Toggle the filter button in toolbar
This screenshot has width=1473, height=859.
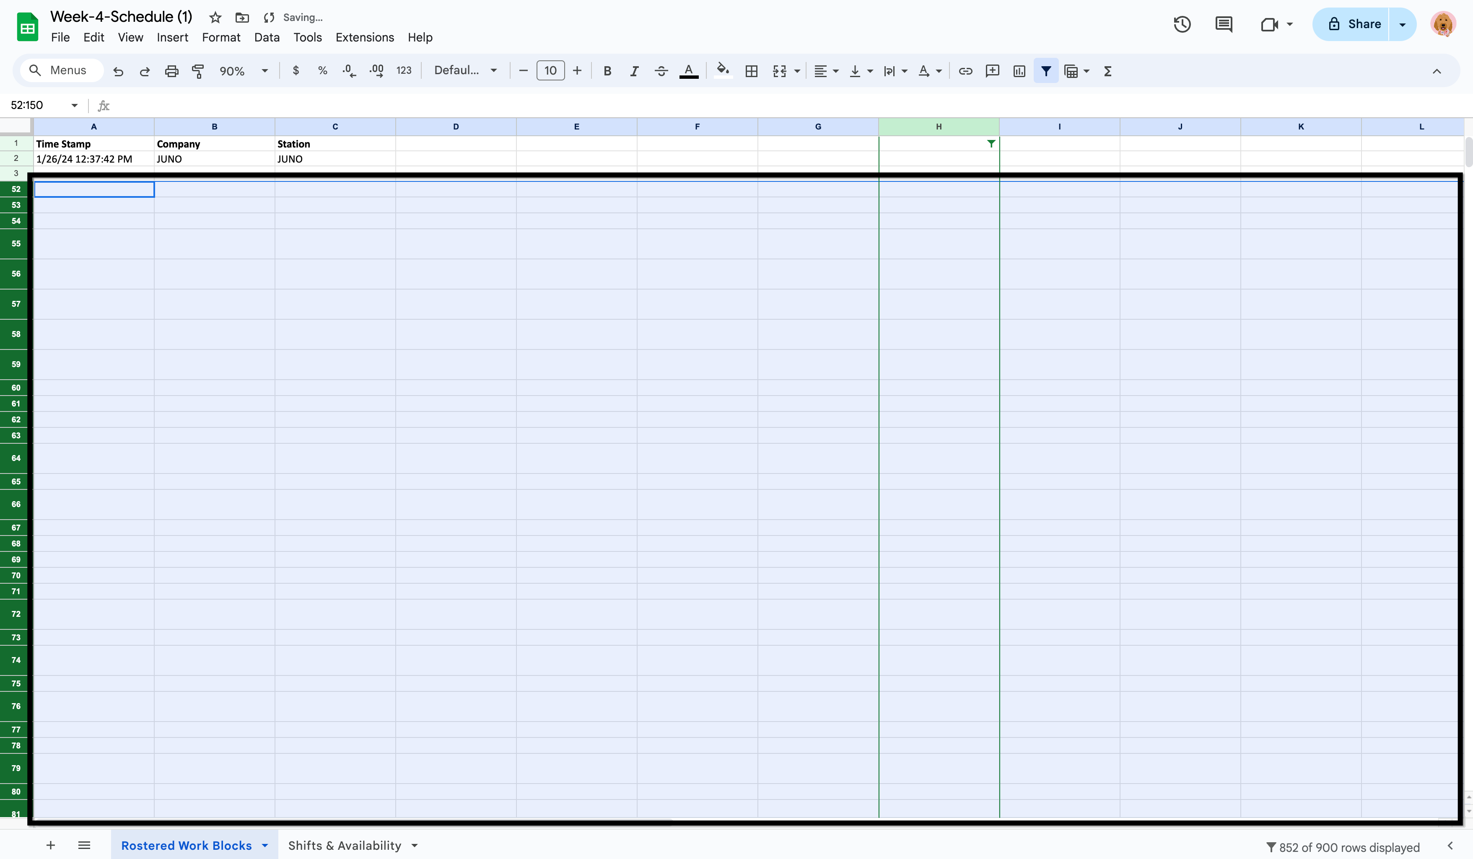click(x=1046, y=71)
